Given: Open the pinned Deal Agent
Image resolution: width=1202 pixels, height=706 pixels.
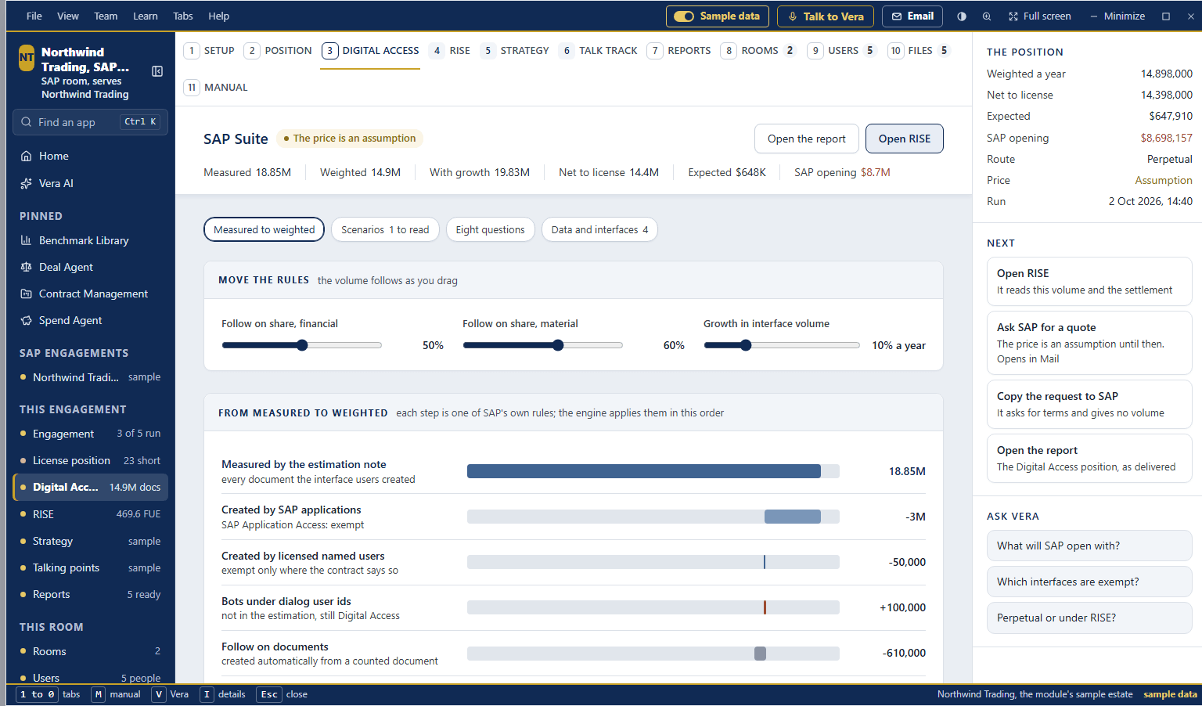Looking at the screenshot, I should coord(90,267).
